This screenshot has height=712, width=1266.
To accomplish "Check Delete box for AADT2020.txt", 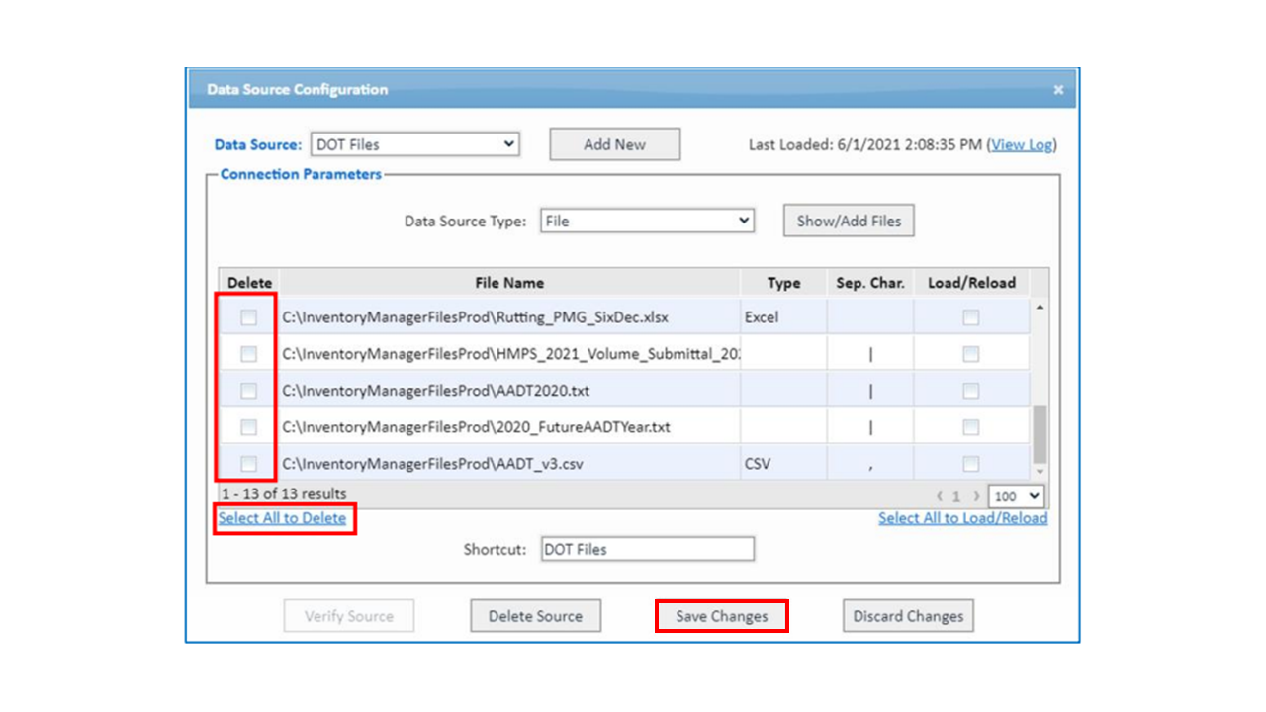I will tap(248, 391).
